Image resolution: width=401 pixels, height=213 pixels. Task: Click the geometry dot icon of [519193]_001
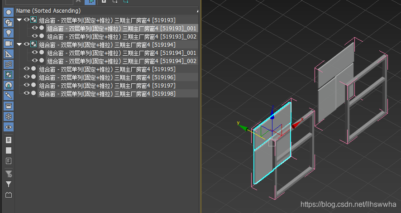(42, 28)
